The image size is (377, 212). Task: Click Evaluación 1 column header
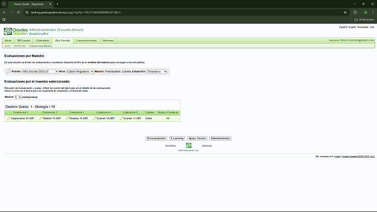[x=21, y=112]
